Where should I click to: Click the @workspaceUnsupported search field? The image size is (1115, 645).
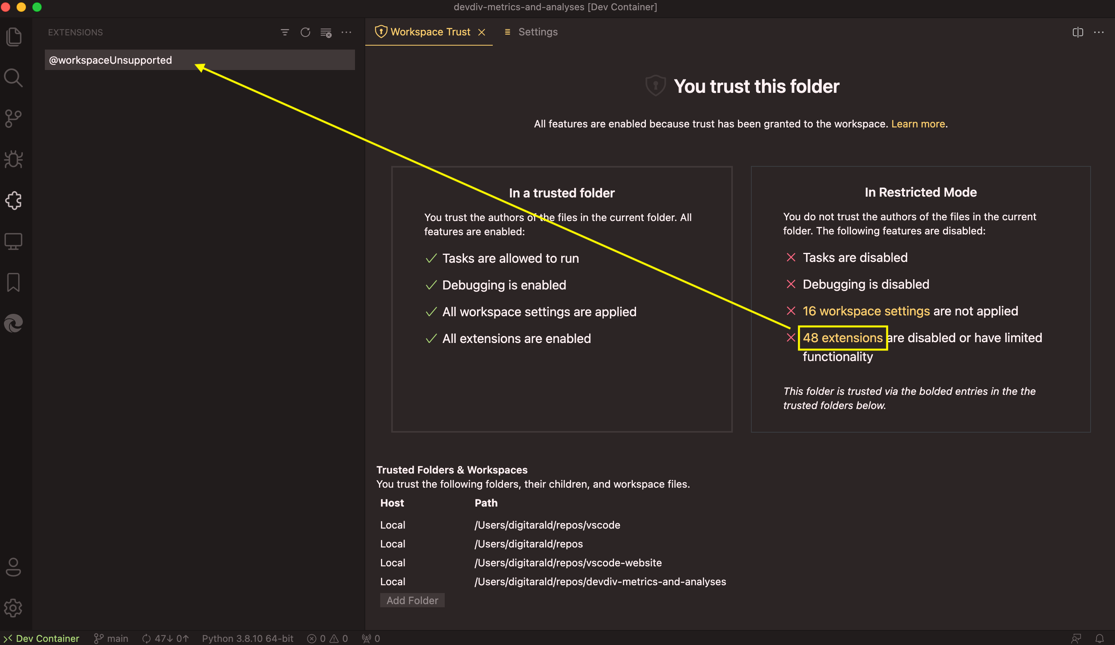pyautogui.click(x=199, y=60)
